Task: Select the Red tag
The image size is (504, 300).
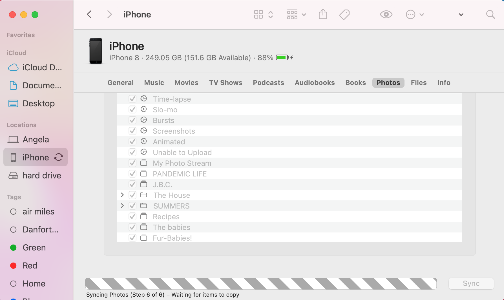Action: [x=35, y=266]
